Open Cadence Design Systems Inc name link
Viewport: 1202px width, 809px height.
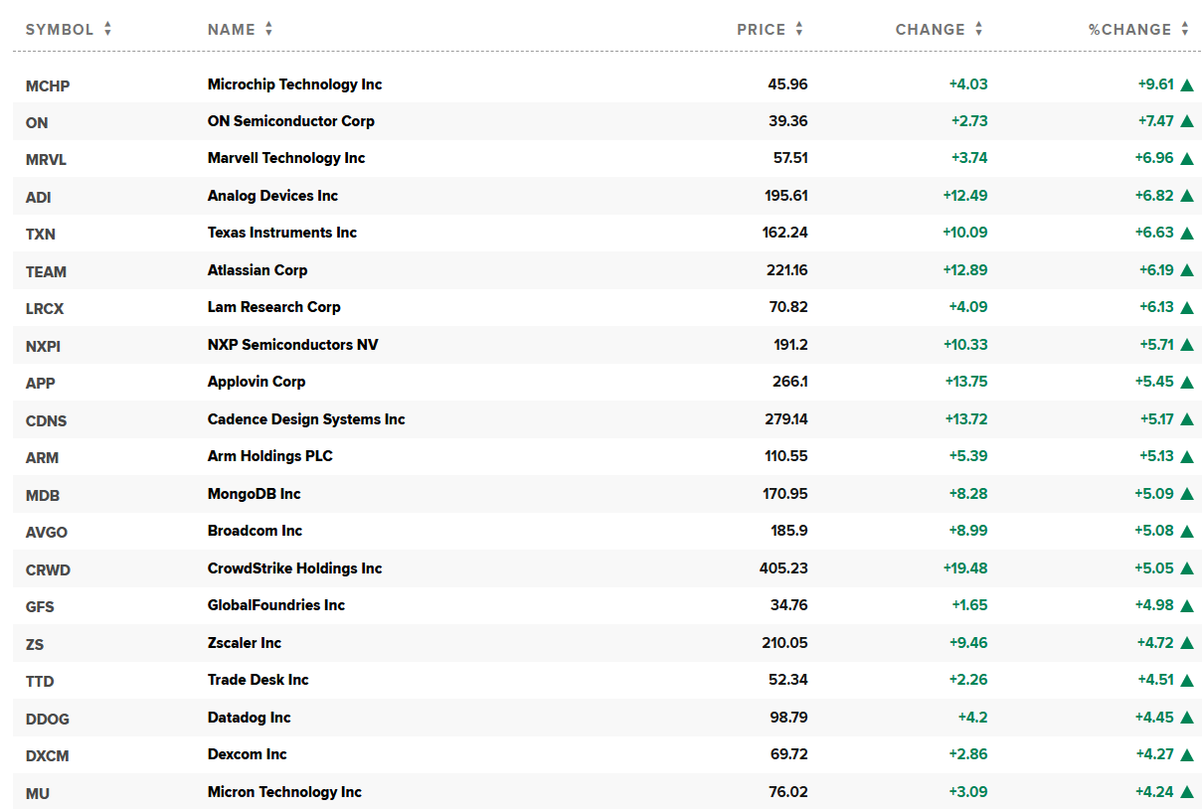point(306,419)
